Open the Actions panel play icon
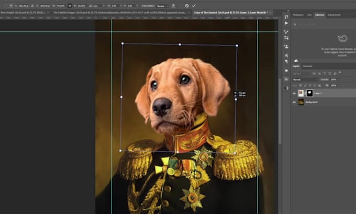 click(x=286, y=23)
